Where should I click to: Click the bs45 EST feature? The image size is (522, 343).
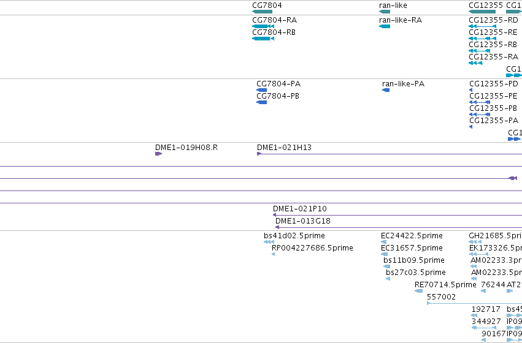pos(514,316)
